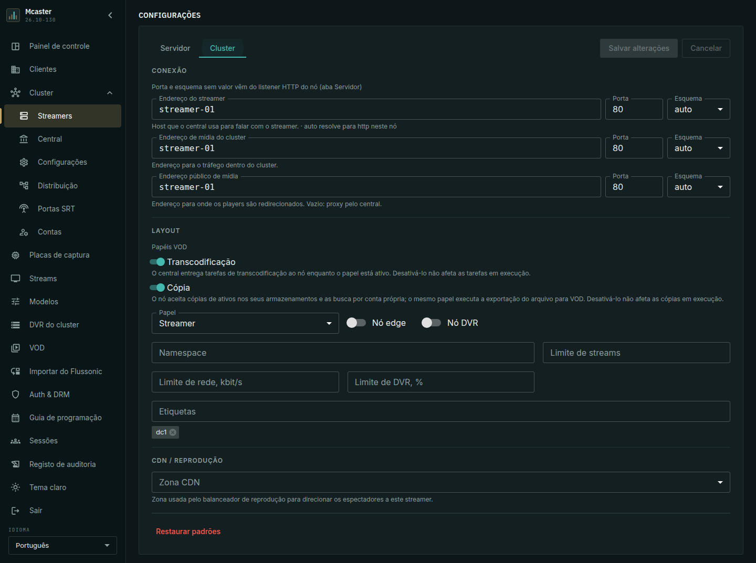Enable the Nó edge switch
The image size is (756, 563).
pyautogui.click(x=356, y=323)
